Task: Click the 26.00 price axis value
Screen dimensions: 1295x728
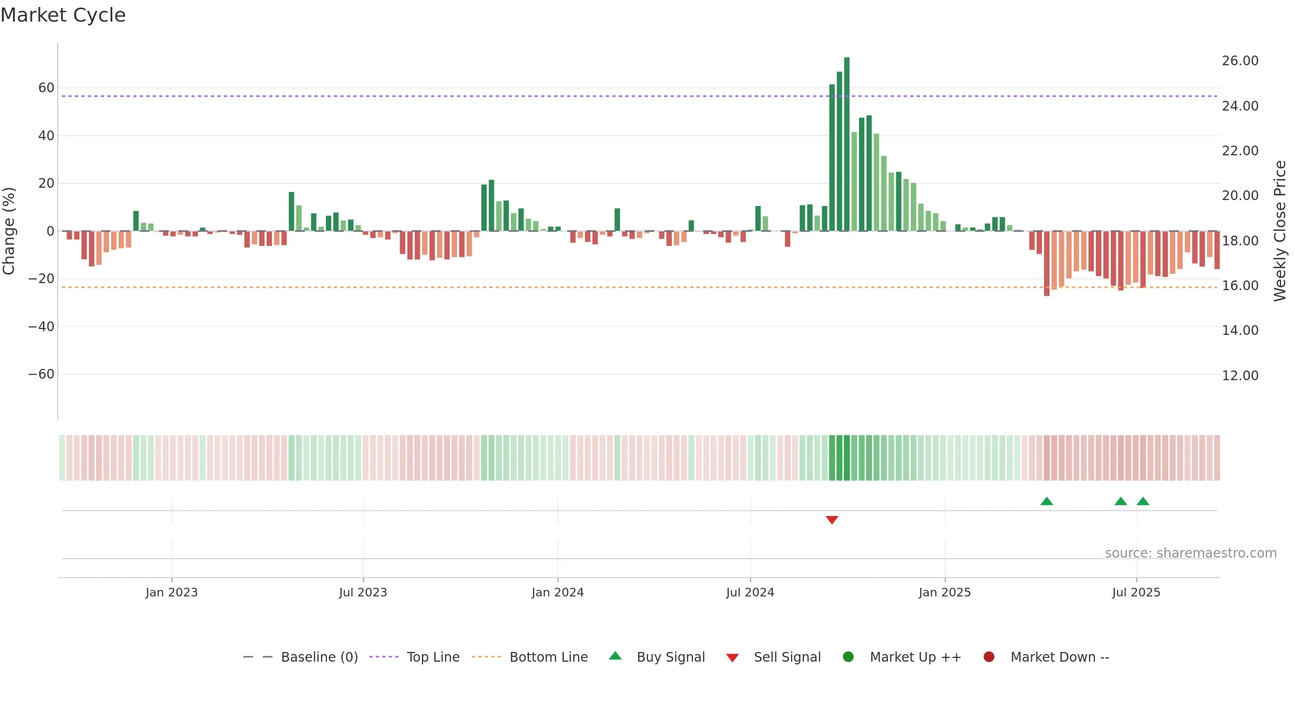Action: pyautogui.click(x=1241, y=61)
